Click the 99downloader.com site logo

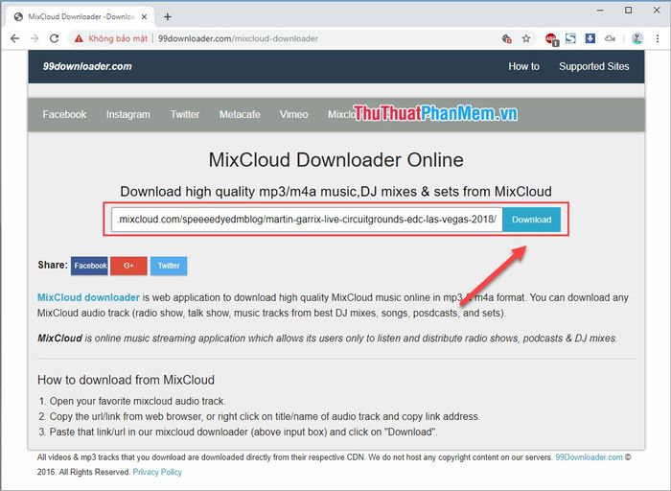pyautogui.click(x=87, y=66)
